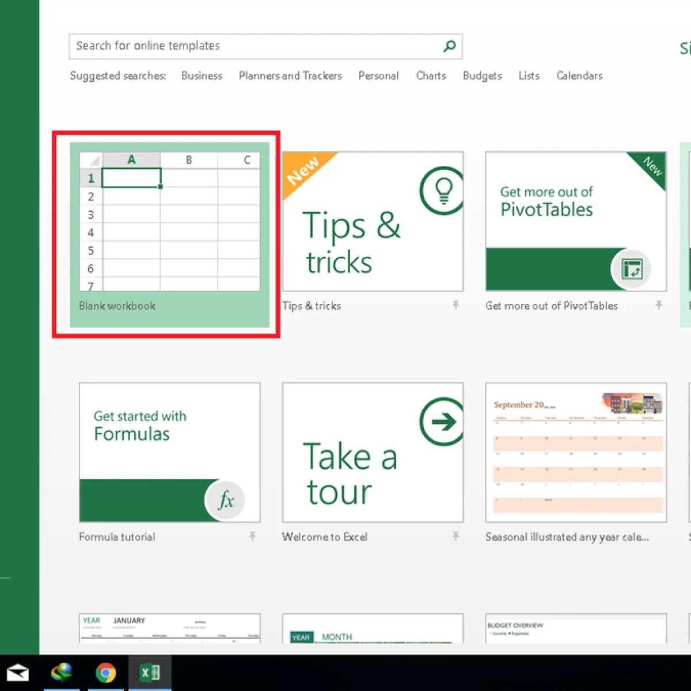Open the YEAR MONTH template thumbnail
Image resolution: width=691 pixels, height=691 pixels.
373,628
